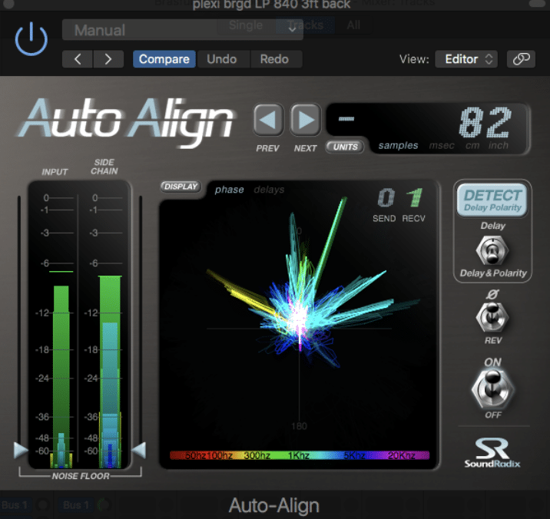Click the DISPLAY button
The height and width of the screenshot is (519, 550).
pos(181,187)
